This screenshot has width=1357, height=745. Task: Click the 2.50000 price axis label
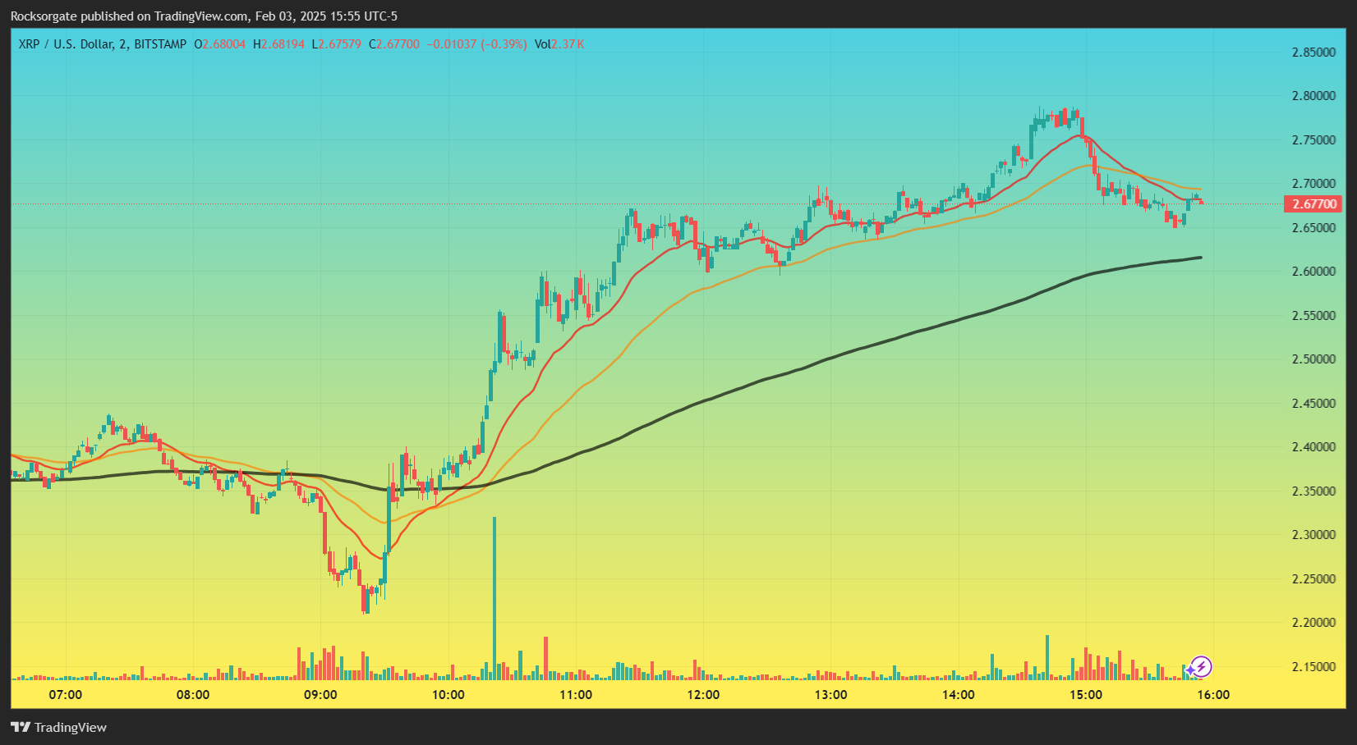coord(1314,359)
